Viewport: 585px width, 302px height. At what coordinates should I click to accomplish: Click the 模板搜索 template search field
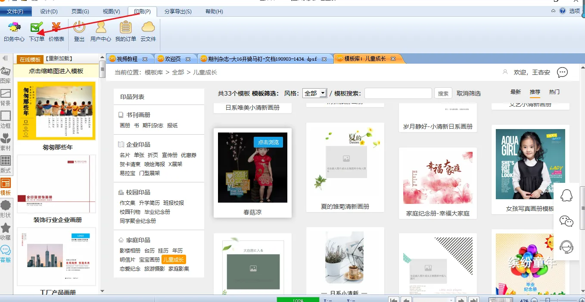pos(398,93)
